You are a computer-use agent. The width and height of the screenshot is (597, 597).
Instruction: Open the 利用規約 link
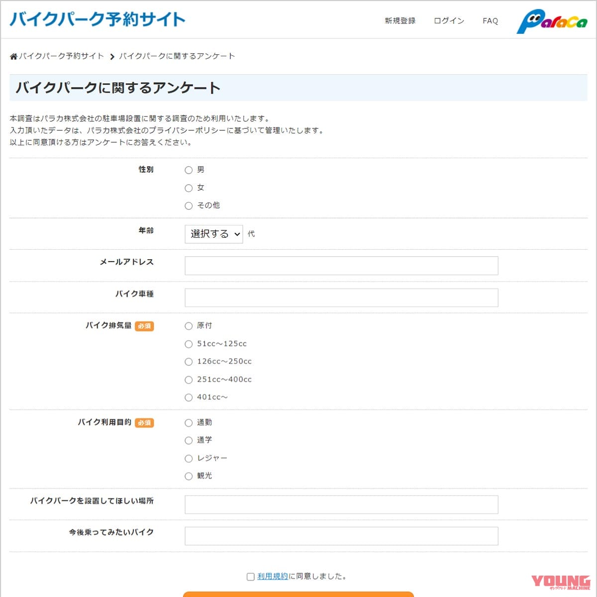tap(272, 576)
